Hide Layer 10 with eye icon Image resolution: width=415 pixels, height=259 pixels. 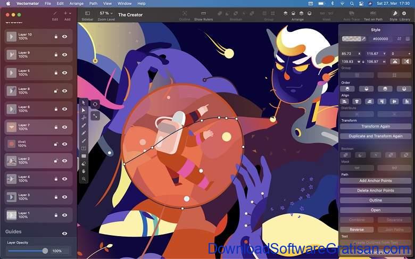(x=64, y=37)
